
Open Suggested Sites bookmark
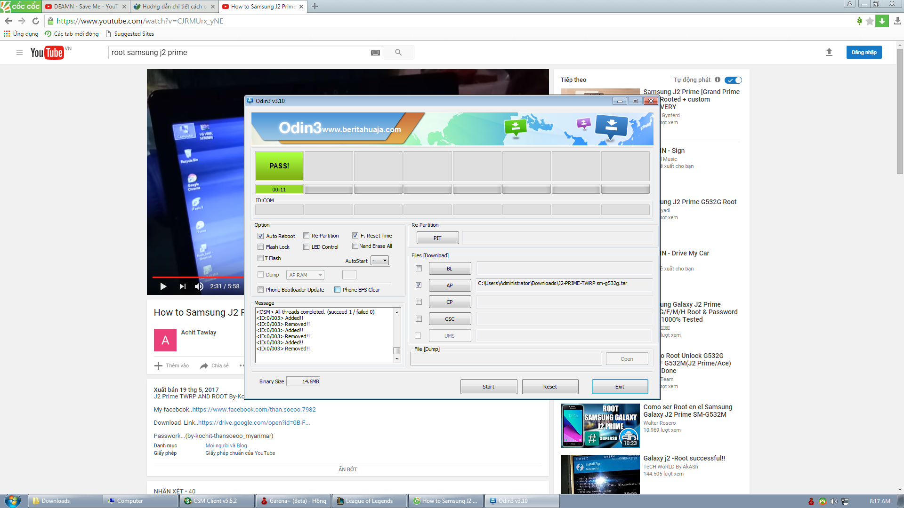[x=129, y=34]
